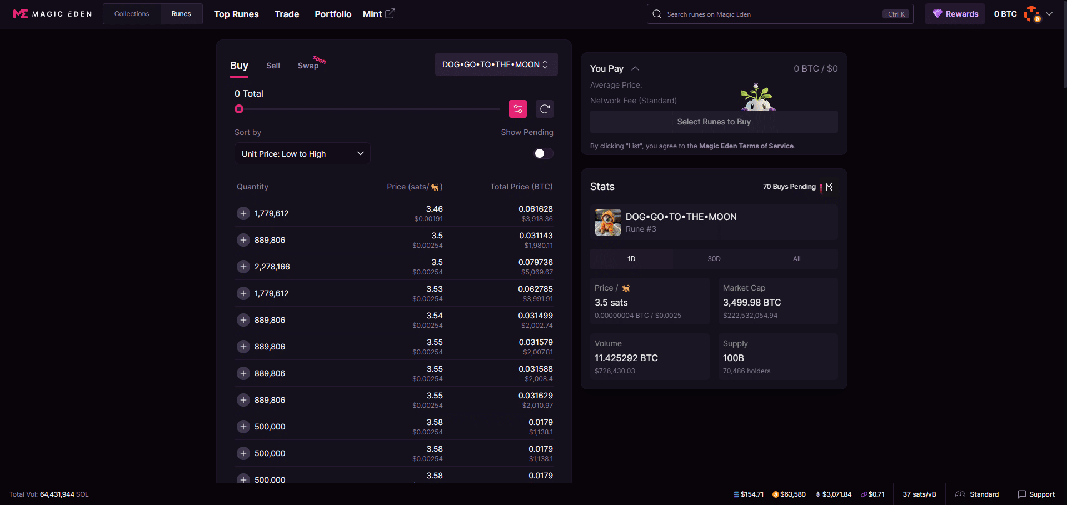The image size is (1067, 505).
Task: Add the 889,806 listing totaling 0.031579 BTC
Action: [243, 347]
